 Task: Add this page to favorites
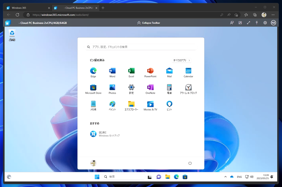pos(236,15)
